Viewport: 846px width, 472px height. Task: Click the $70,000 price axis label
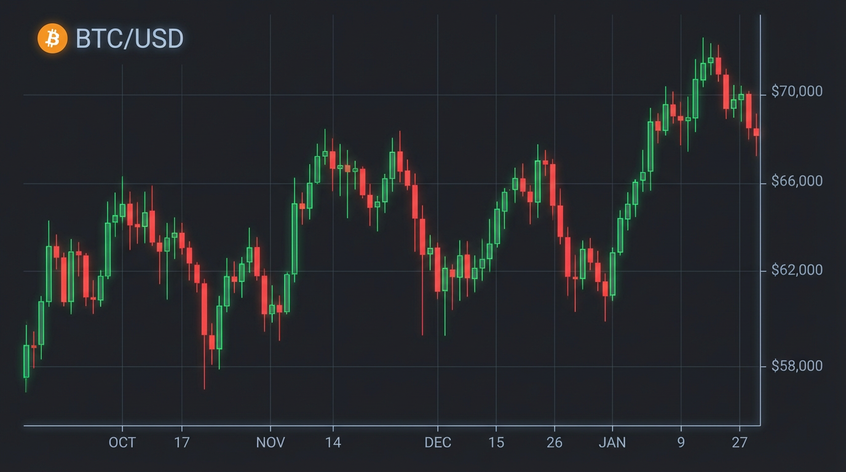click(797, 92)
